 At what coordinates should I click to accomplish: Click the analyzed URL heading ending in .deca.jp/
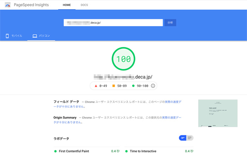tap(123, 77)
